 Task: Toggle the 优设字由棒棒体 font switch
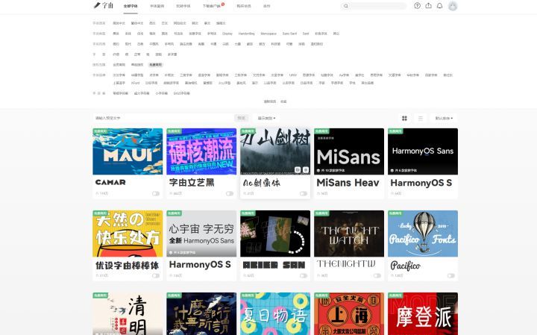pos(156,276)
